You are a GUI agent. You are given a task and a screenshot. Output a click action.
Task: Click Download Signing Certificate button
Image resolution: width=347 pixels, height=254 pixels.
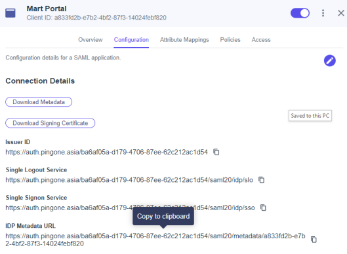coord(51,123)
